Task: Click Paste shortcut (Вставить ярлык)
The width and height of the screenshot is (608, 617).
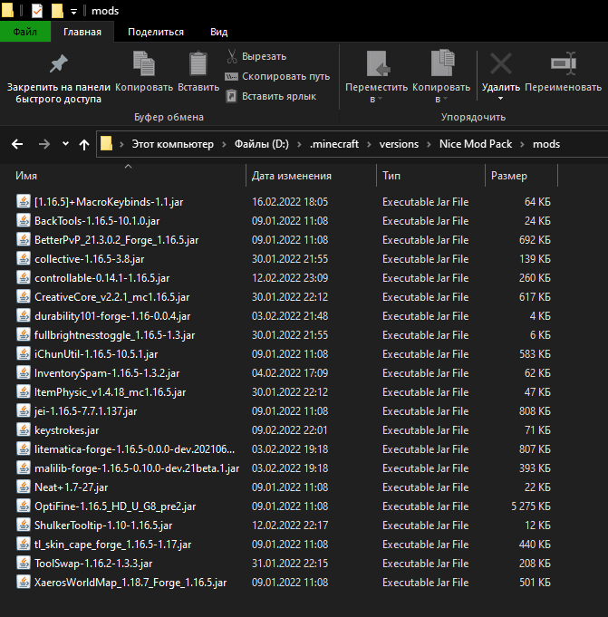Action: pyautogui.click(x=271, y=96)
